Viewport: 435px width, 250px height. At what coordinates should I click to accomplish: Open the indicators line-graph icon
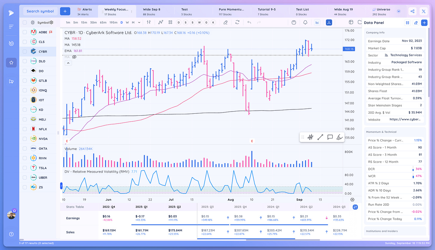pos(161,22)
